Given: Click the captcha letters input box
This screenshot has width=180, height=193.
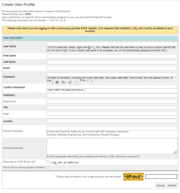Looking at the screenshot, I should click(x=161, y=177).
